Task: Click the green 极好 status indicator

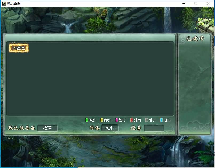Action: click(87, 120)
